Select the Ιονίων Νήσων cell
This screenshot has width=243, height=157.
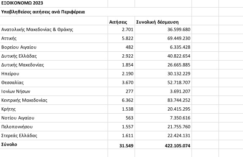(54, 91)
